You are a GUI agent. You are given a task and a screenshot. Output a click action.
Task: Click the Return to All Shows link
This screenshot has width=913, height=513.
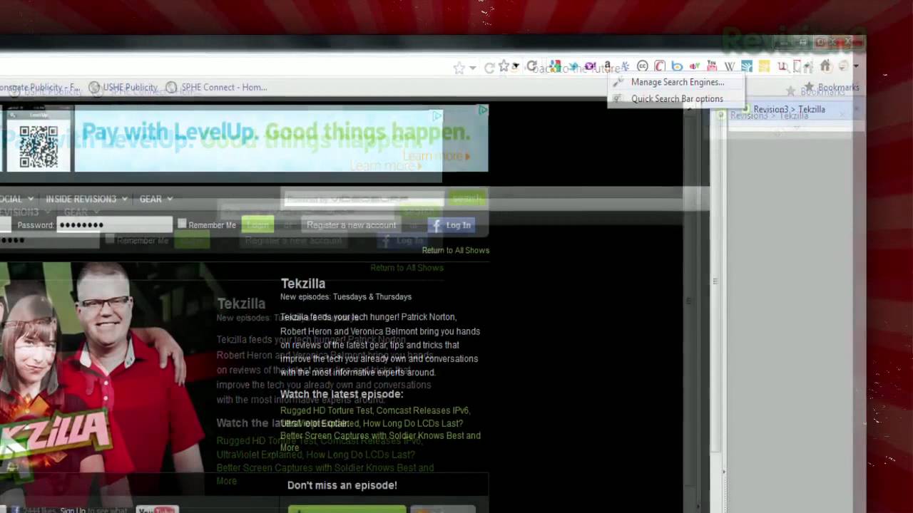(x=455, y=250)
